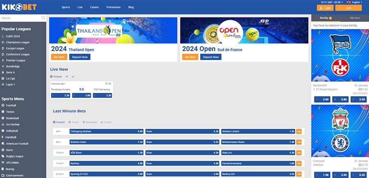Click the Darts icon
This screenshot has width=369, height=178.
(x=3, y=150)
